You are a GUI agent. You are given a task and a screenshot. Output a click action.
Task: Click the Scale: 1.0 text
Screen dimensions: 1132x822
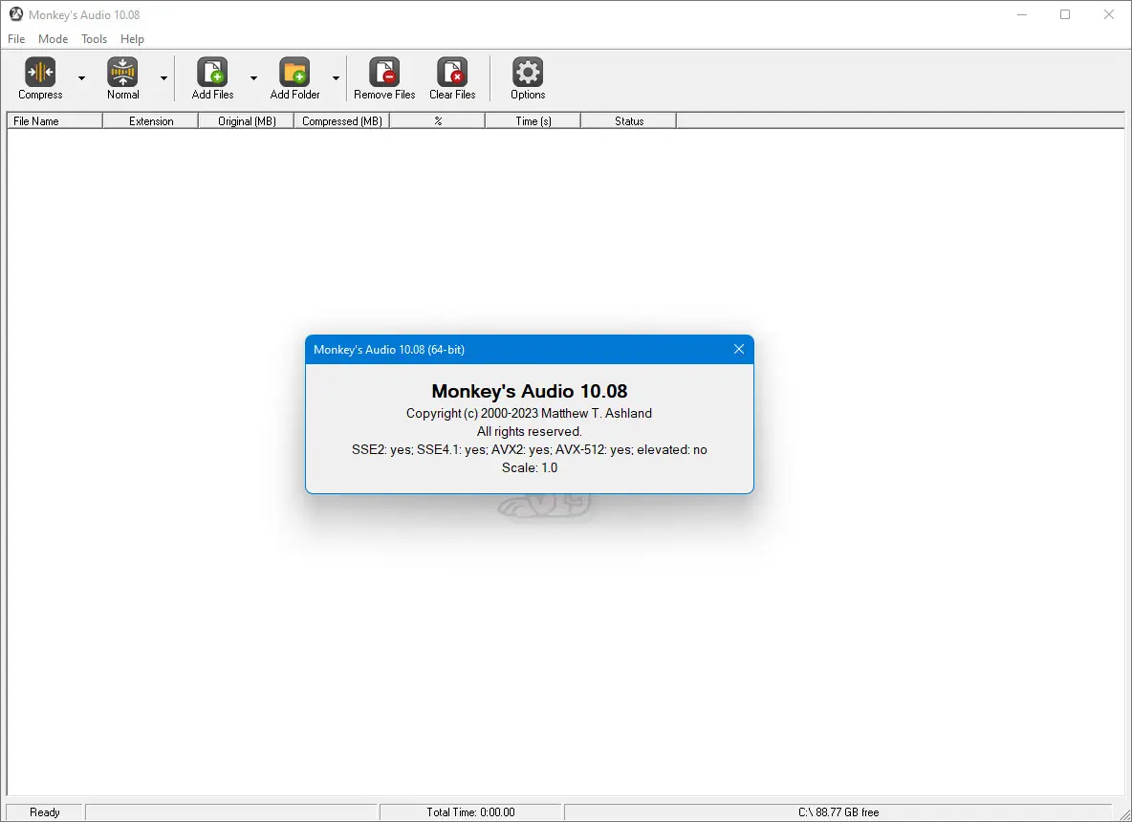529,467
